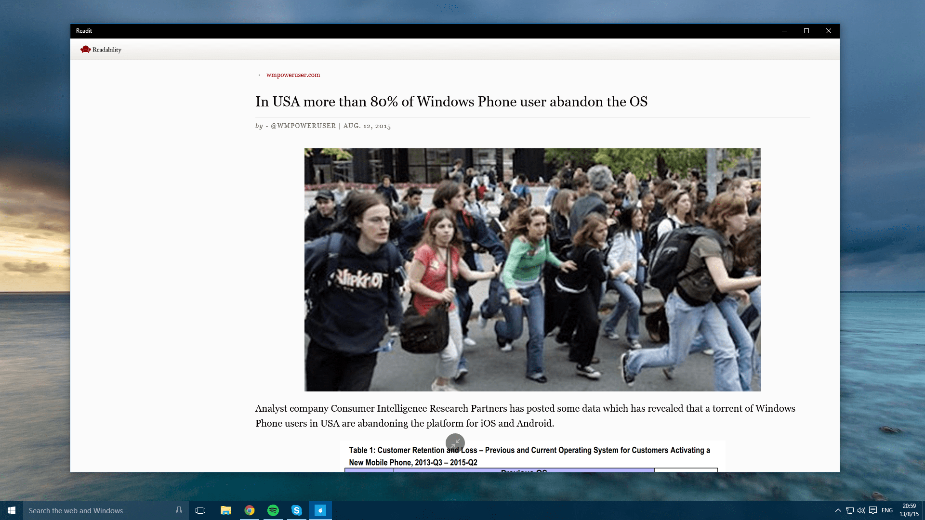Screen dimensions: 925x520
Task: Click the @WMPOWERUSER byline text
Action: pos(303,126)
